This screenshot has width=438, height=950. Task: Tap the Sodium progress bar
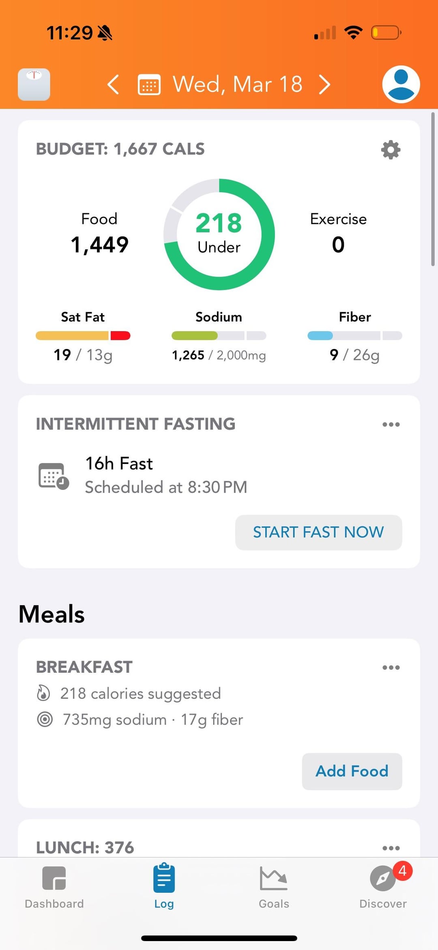pos(219,336)
